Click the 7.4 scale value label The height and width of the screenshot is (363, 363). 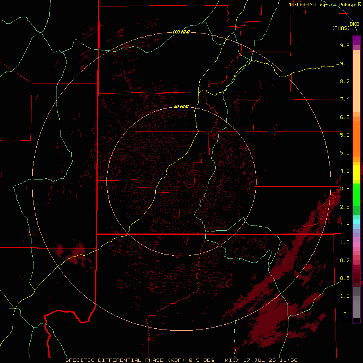[345, 99]
